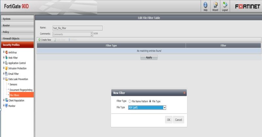Close the New Filter dialog
The image size is (262, 137).
184,93
